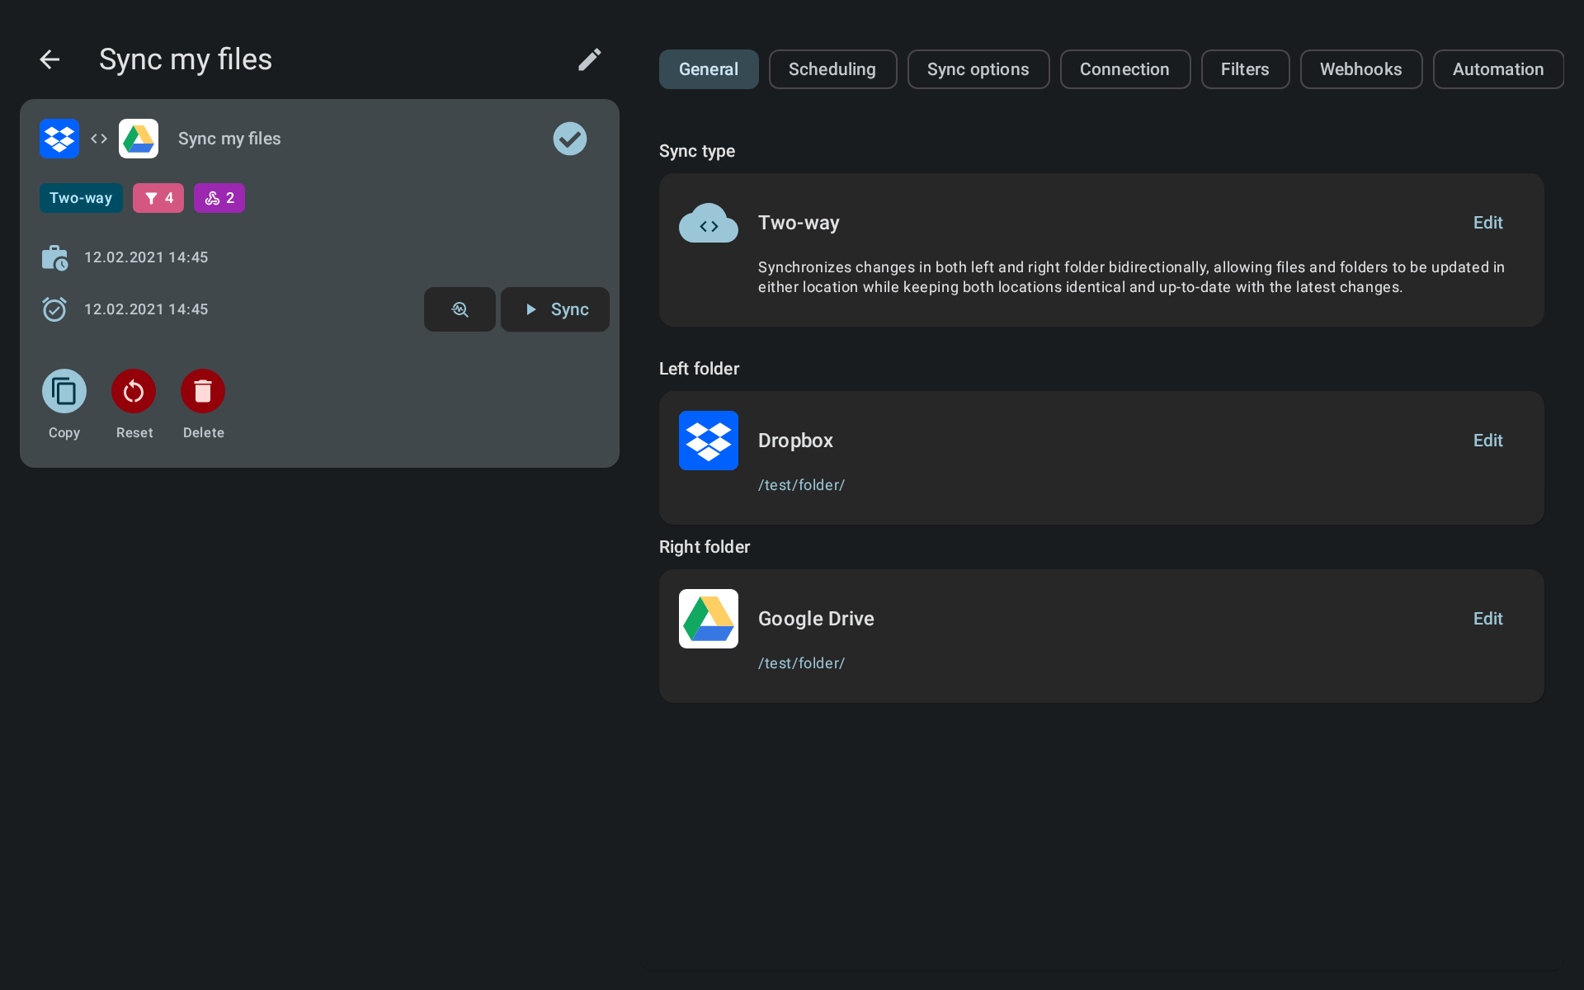Switch to the Sync options tab
The width and height of the screenshot is (1584, 990).
pyautogui.click(x=978, y=69)
